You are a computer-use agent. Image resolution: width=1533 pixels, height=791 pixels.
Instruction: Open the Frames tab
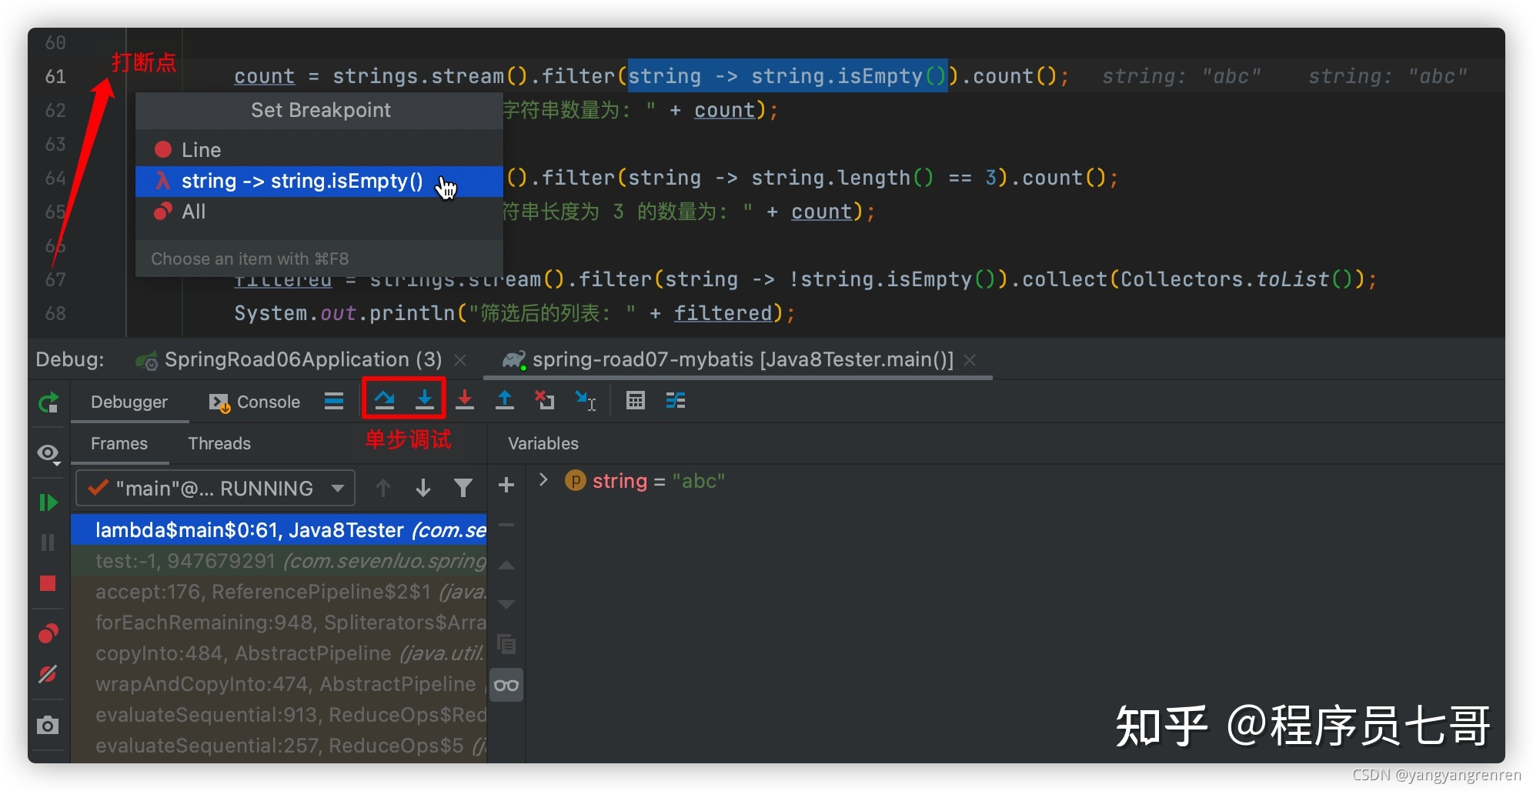coord(119,443)
